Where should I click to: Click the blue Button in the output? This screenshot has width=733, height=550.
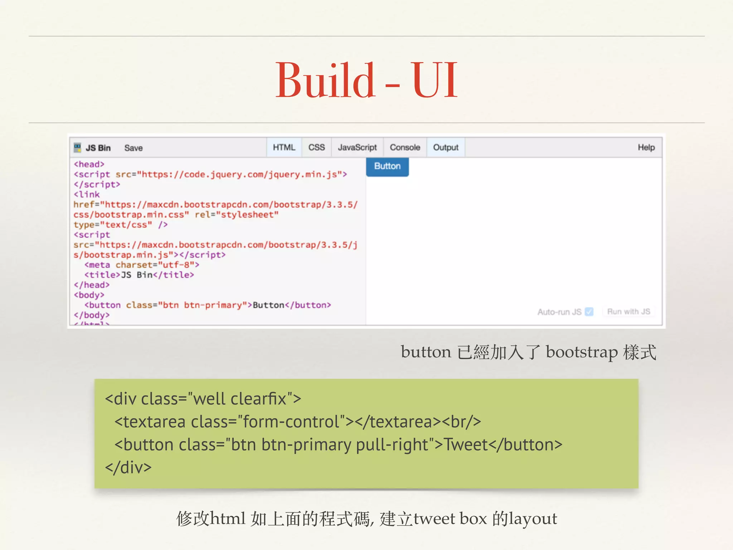point(387,167)
